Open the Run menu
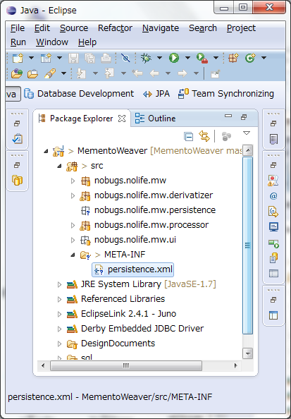The width and height of the screenshot is (291, 419). click(18, 42)
